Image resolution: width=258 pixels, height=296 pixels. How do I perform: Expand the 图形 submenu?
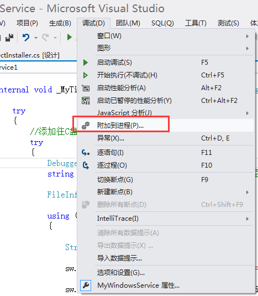[166, 48]
